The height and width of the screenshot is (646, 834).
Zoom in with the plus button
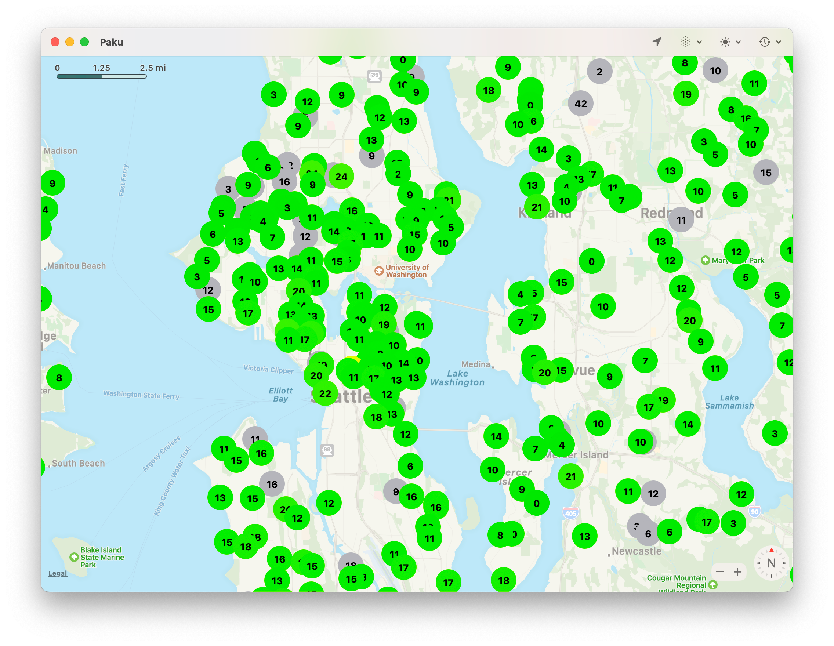pyautogui.click(x=737, y=571)
